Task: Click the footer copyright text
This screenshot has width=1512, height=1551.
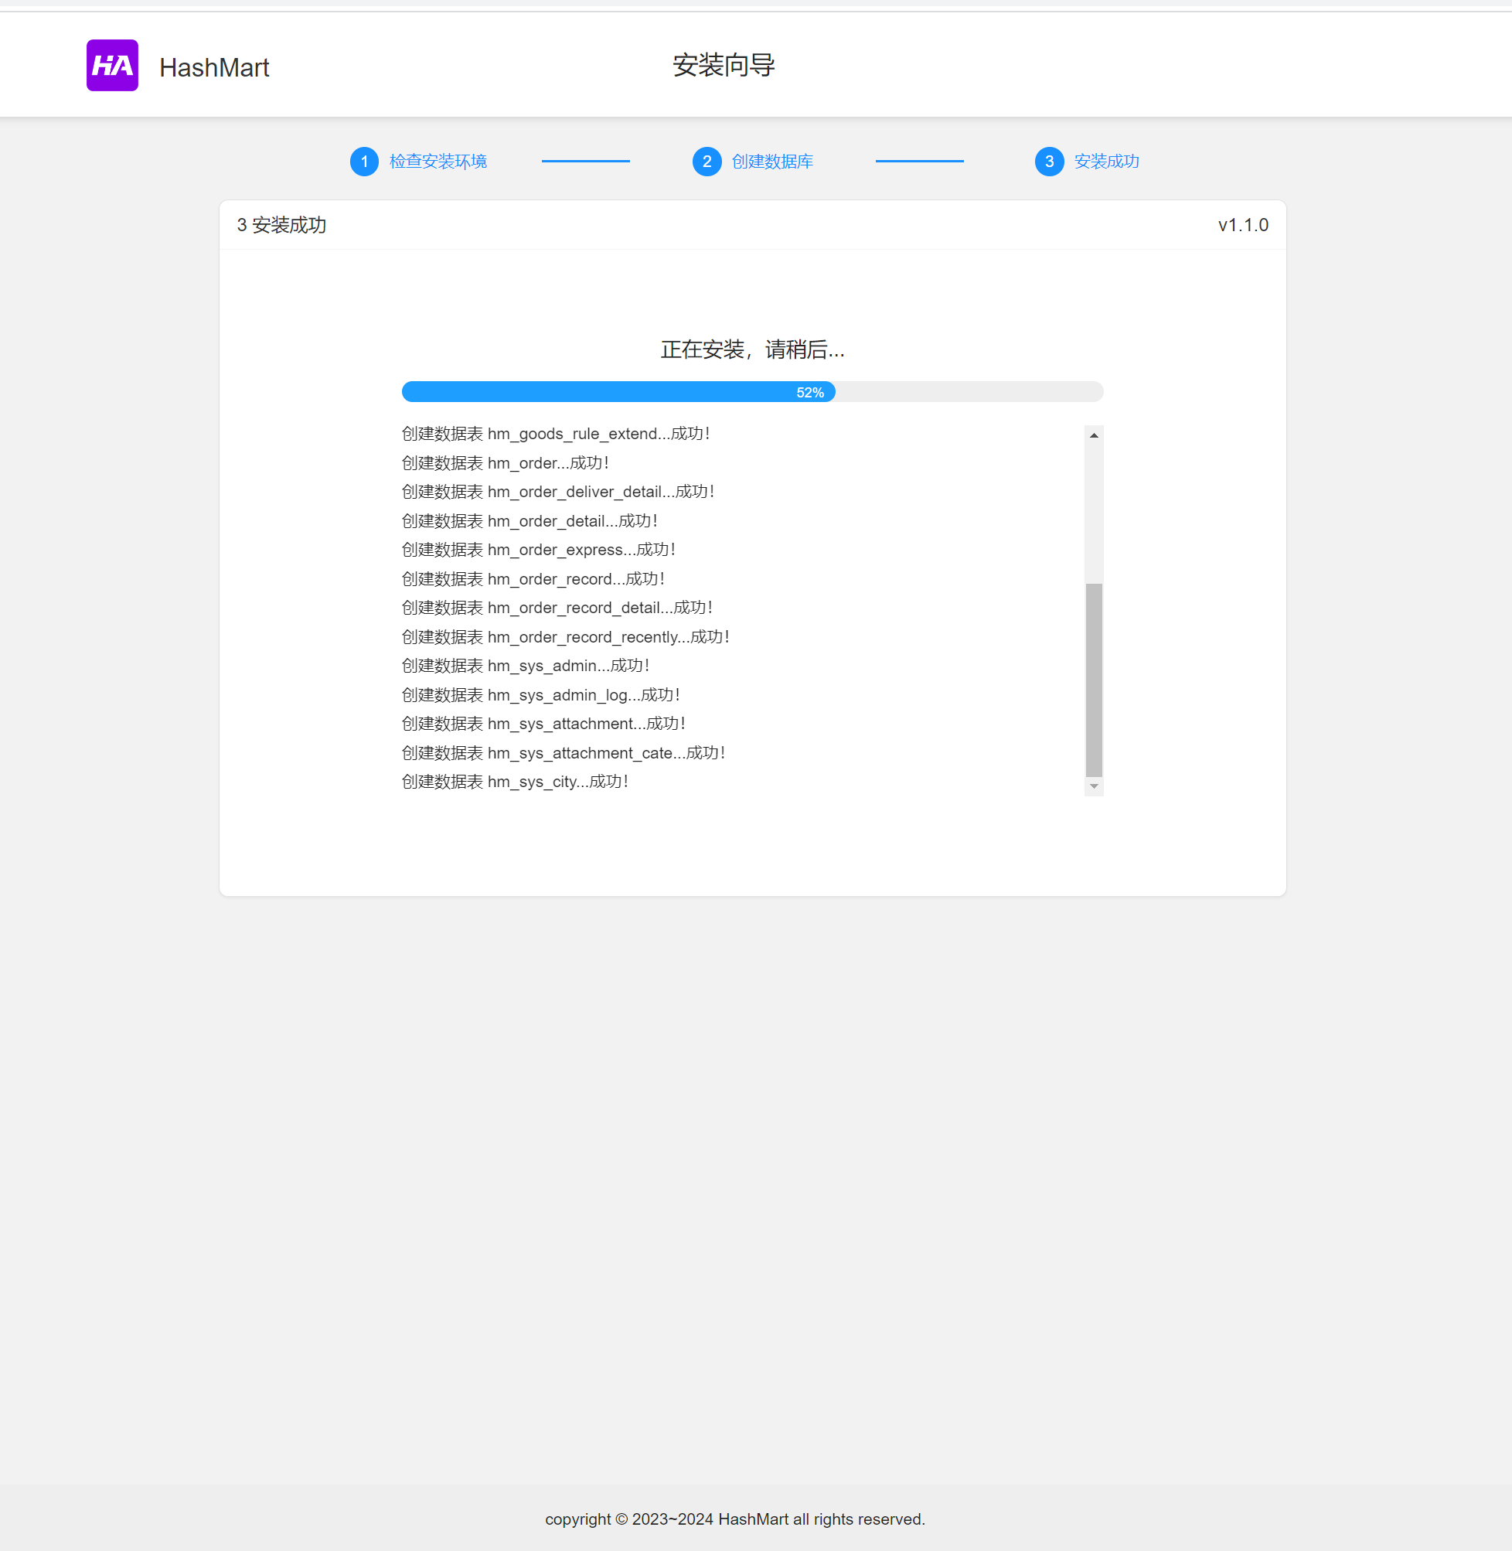Action: click(734, 1519)
